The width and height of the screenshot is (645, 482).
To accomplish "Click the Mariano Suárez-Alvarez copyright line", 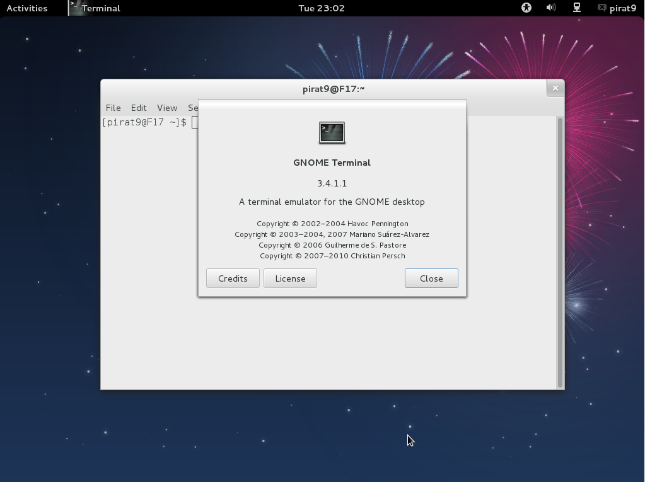I will 332,234.
